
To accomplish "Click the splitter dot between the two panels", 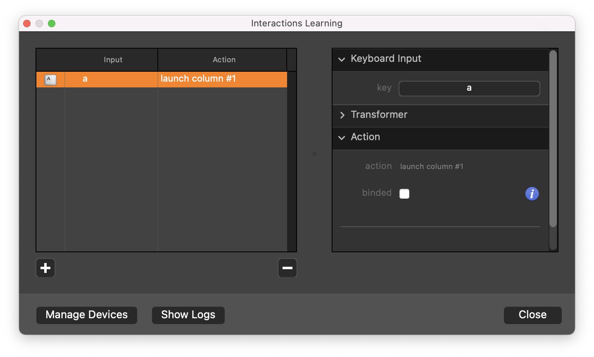I will [314, 154].
